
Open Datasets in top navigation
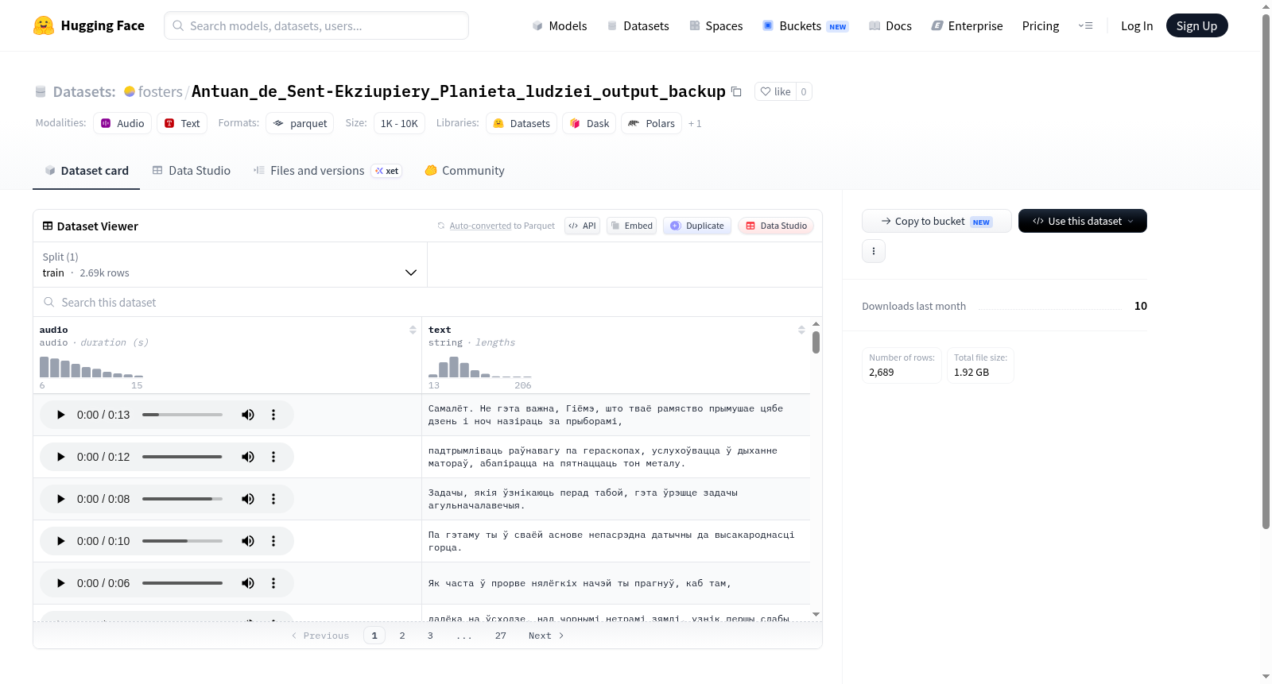638,25
